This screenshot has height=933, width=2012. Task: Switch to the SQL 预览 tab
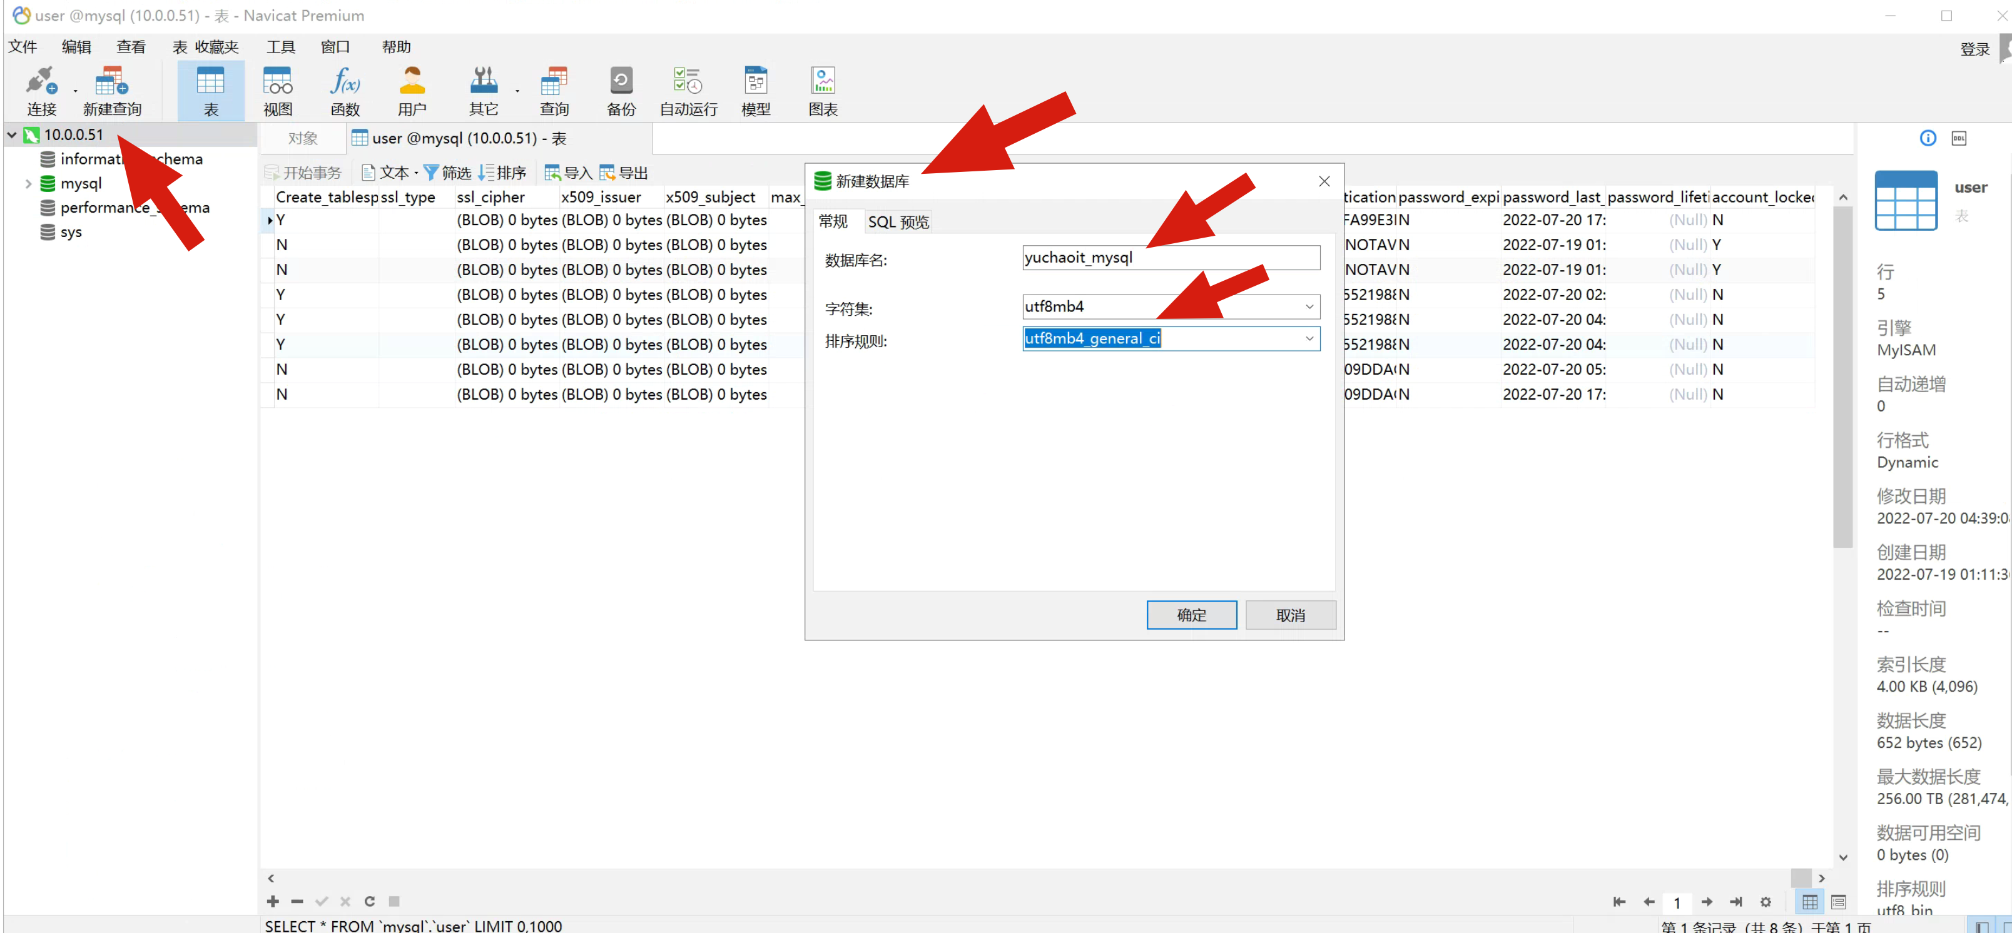[898, 222]
